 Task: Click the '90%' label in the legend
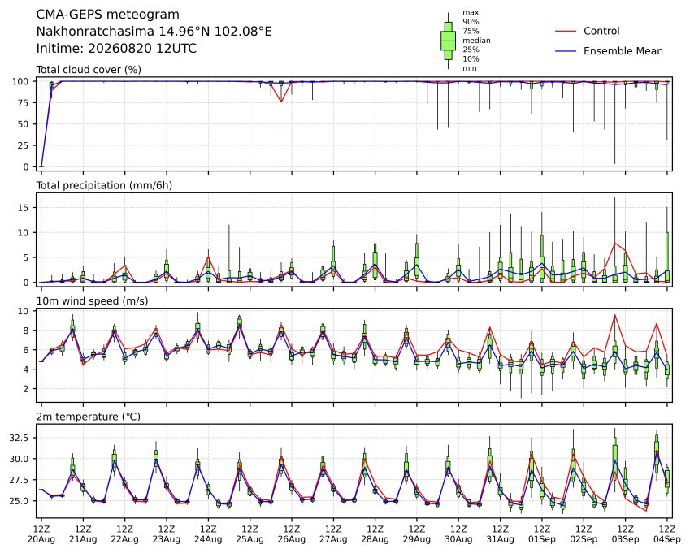pyautogui.click(x=471, y=22)
